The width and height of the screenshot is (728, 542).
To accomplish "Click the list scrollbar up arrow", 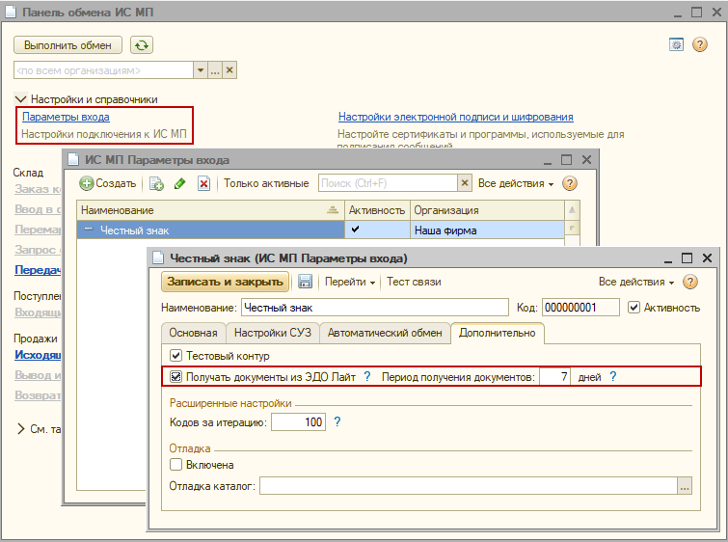I will [x=572, y=210].
